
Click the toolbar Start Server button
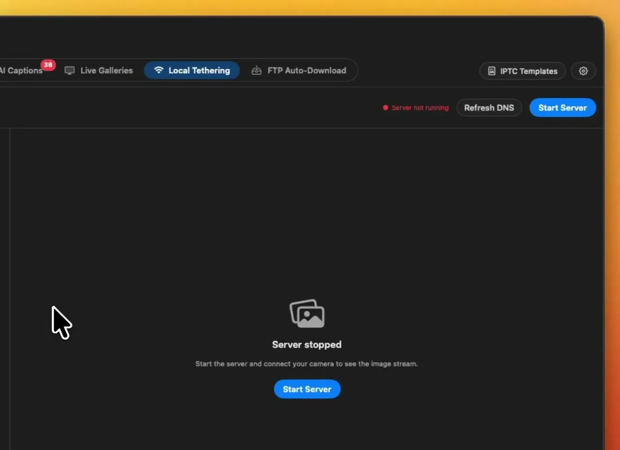pos(562,107)
